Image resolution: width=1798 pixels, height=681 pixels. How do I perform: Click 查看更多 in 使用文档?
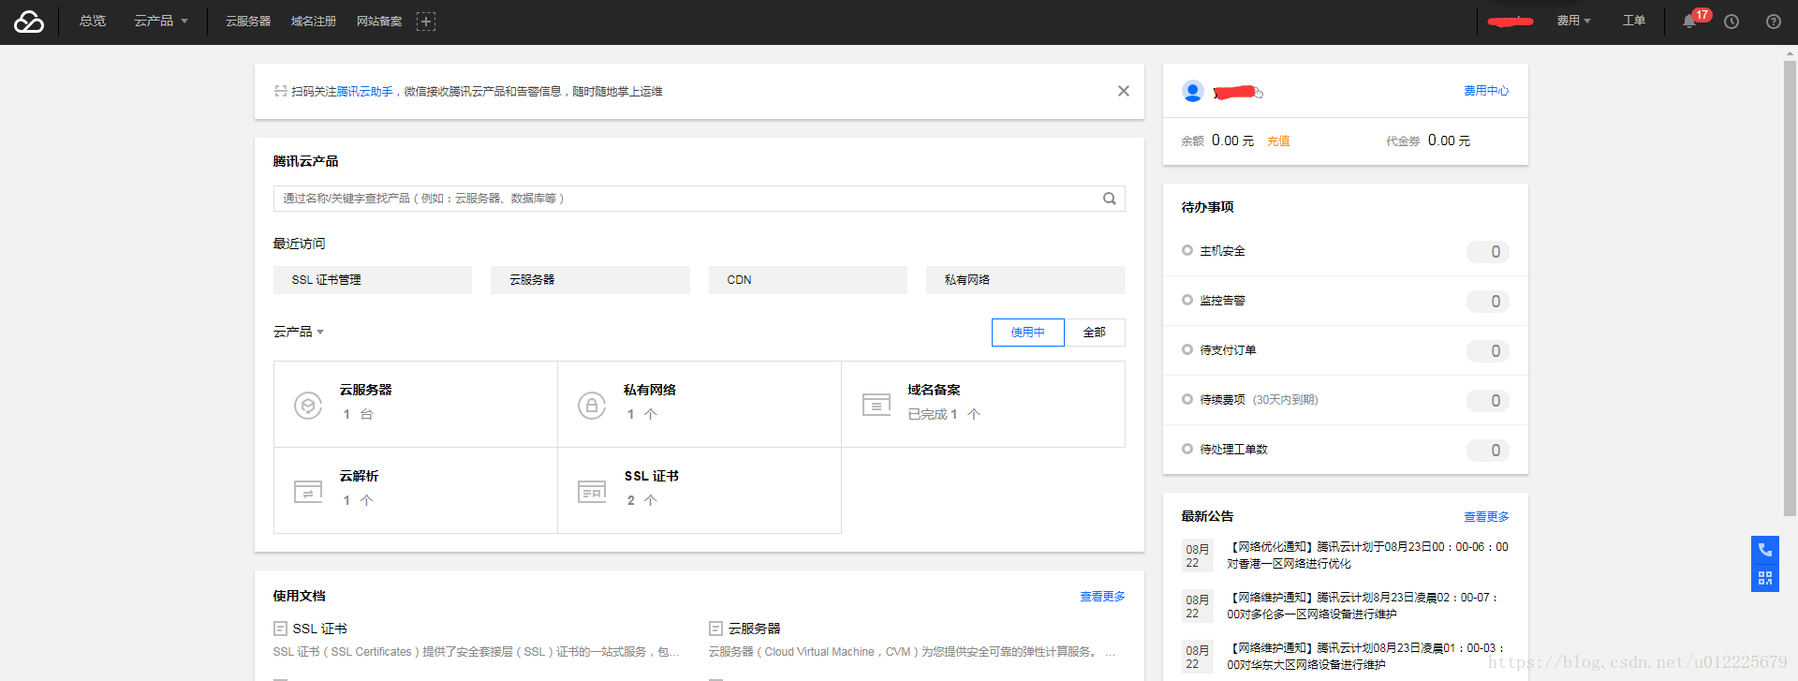tap(1102, 597)
